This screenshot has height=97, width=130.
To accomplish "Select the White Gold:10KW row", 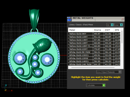I will coord(94,58).
